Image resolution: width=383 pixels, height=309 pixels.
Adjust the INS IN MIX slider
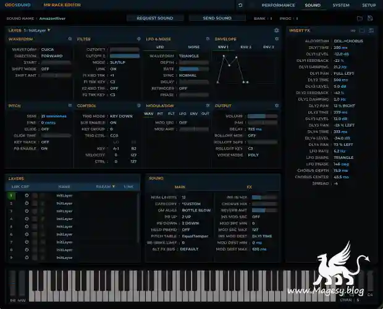pos(264,197)
